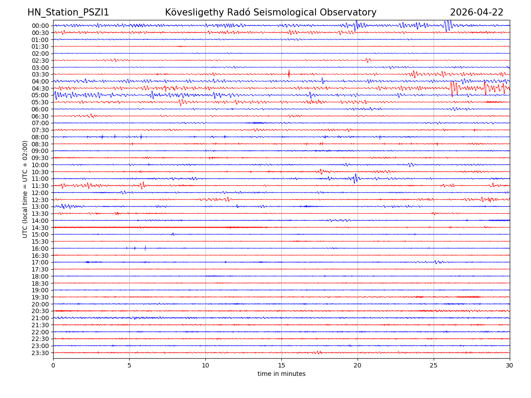Click the 16:00 trace row label
Image resolution: width=531 pixels, height=398 pixels.
tap(40, 249)
